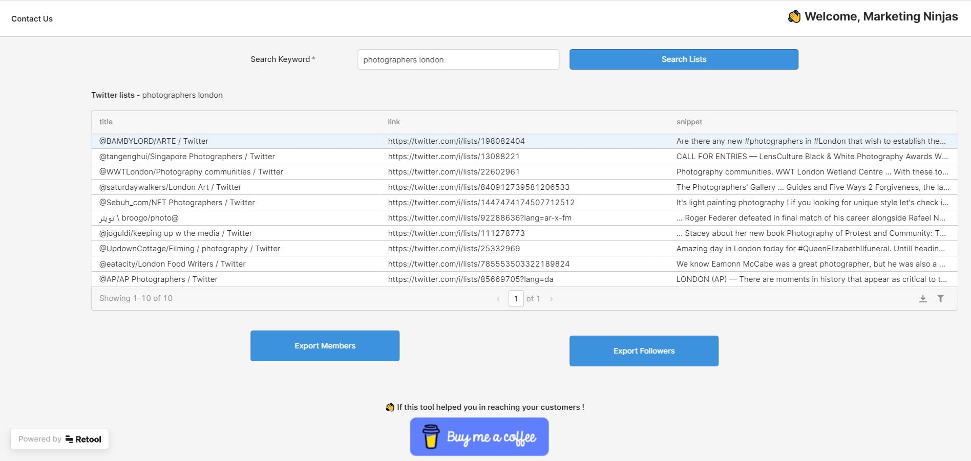Click snippet starting 'It's light painting photography'
The width and height of the screenshot is (971, 461).
tap(812, 203)
